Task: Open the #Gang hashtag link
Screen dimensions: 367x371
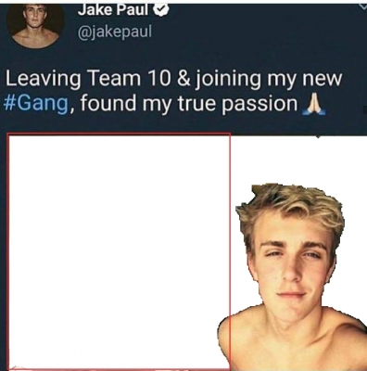Action: (x=36, y=104)
